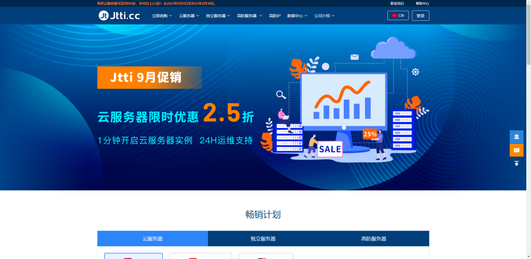Click the Jtti 9月促销 banner label

[x=149, y=78]
